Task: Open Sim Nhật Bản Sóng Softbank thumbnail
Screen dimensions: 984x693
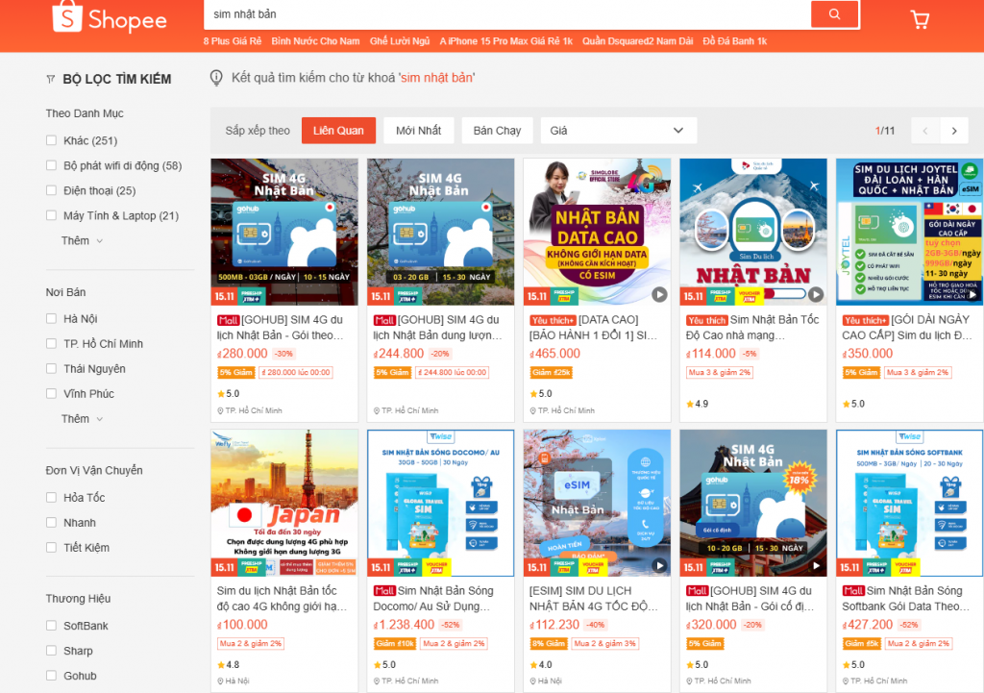Action: (909, 503)
